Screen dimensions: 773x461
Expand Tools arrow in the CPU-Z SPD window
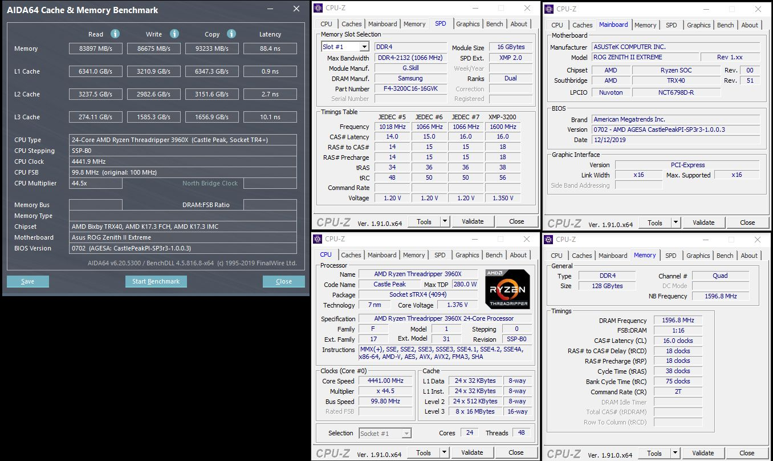[x=445, y=221]
